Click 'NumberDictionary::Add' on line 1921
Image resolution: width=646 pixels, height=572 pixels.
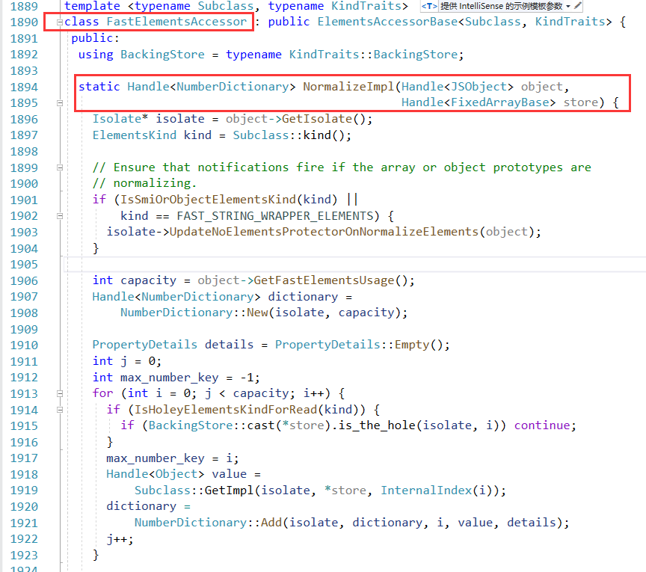208,523
